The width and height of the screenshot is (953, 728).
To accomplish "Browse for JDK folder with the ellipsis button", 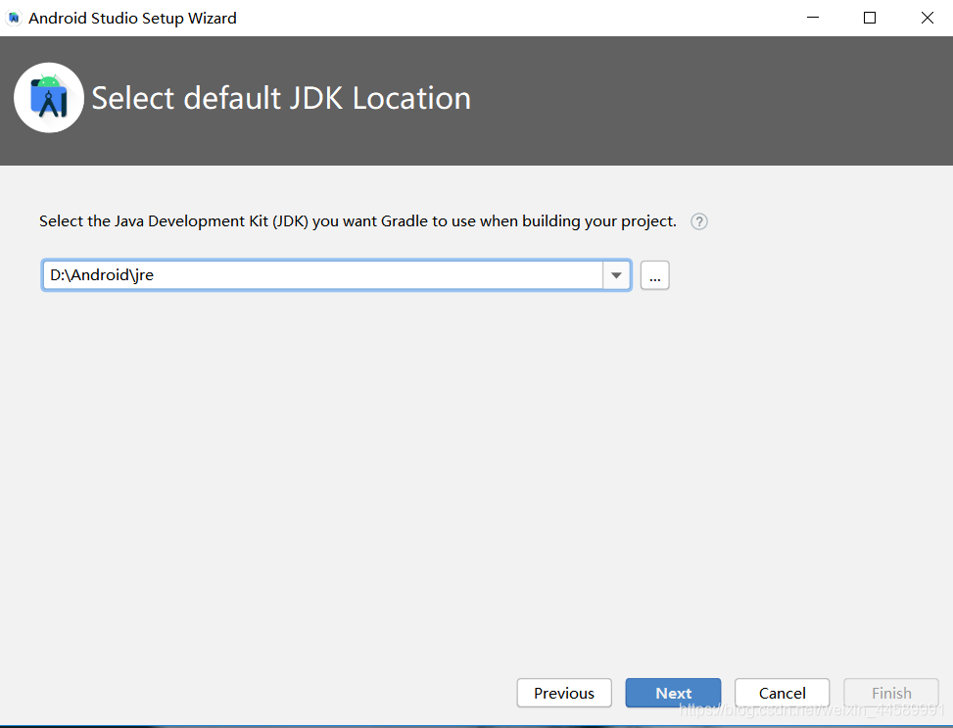I will (x=654, y=275).
